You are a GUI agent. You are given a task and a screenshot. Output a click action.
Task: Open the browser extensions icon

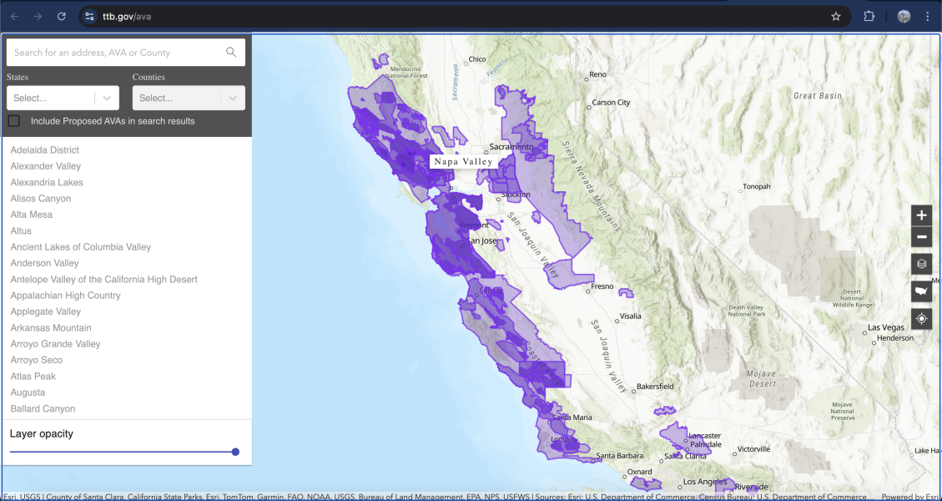(869, 15)
